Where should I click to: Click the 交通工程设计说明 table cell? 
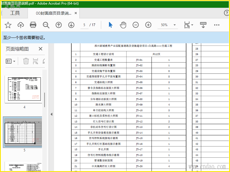103,54
